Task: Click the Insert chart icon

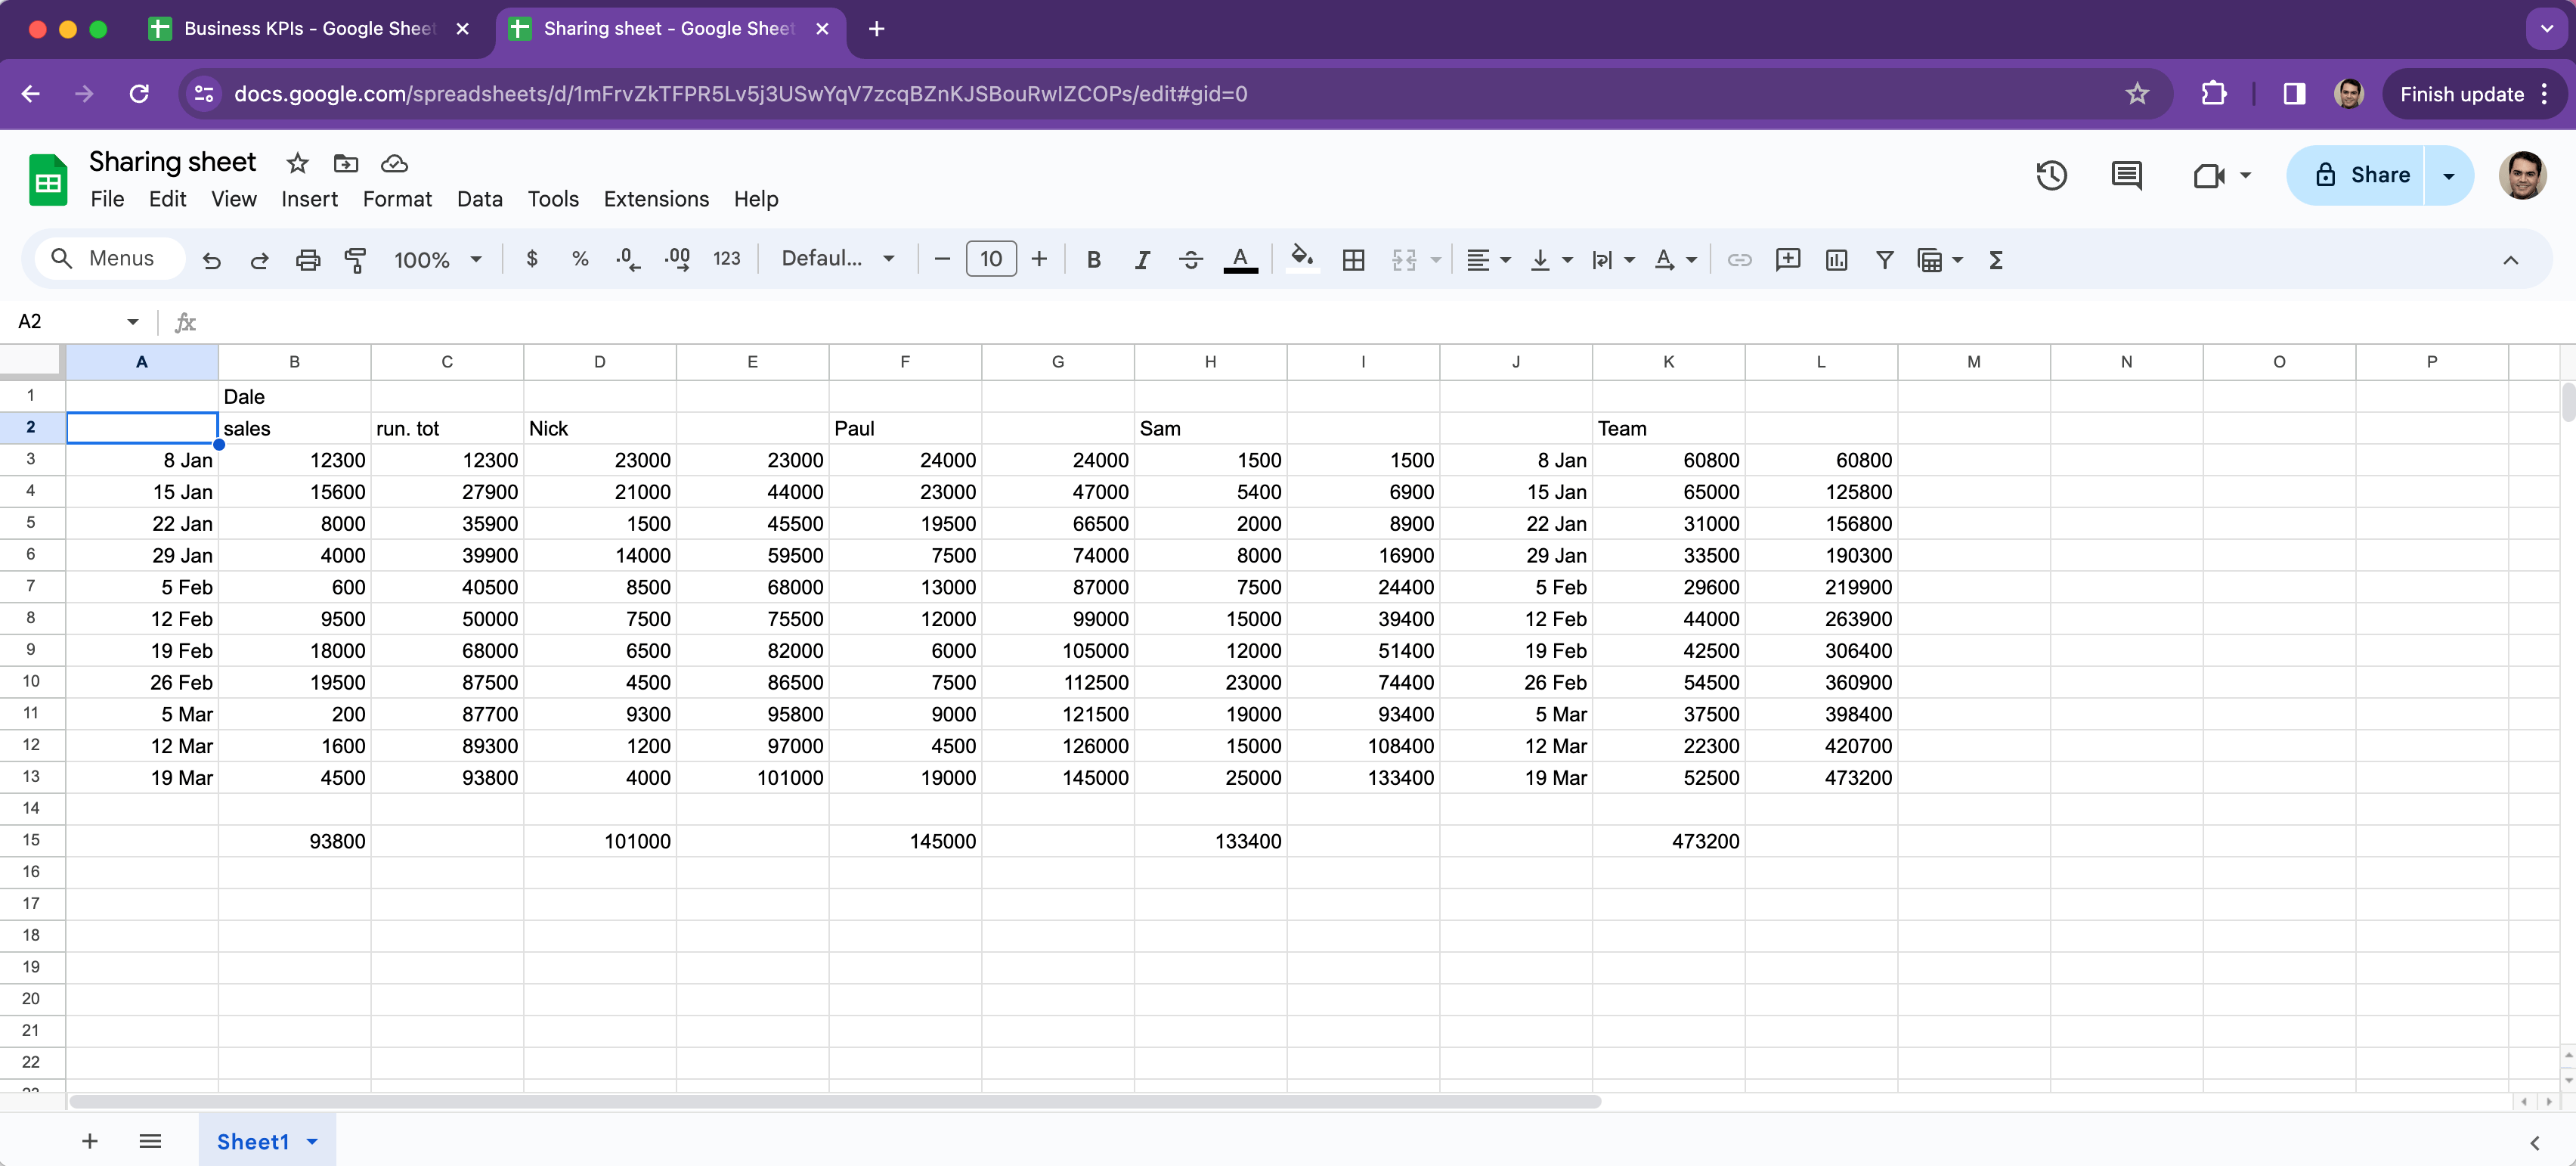Action: tap(1836, 260)
